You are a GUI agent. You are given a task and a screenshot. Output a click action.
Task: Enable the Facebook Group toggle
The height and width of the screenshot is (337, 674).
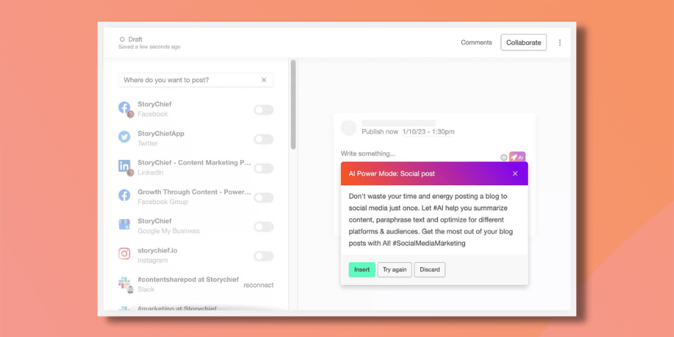click(x=263, y=197)
